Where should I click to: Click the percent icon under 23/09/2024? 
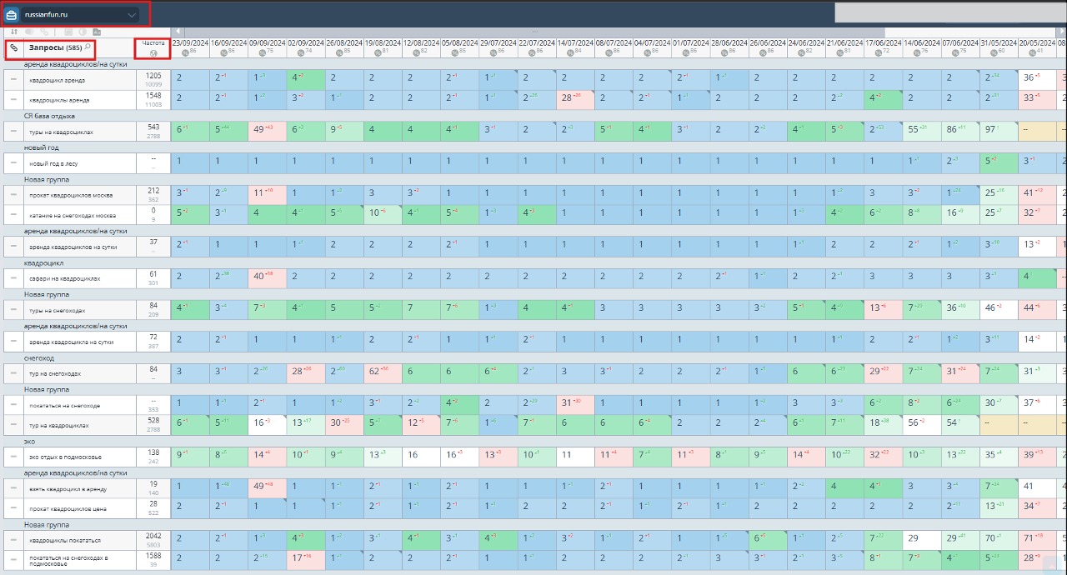pos(186,52)
